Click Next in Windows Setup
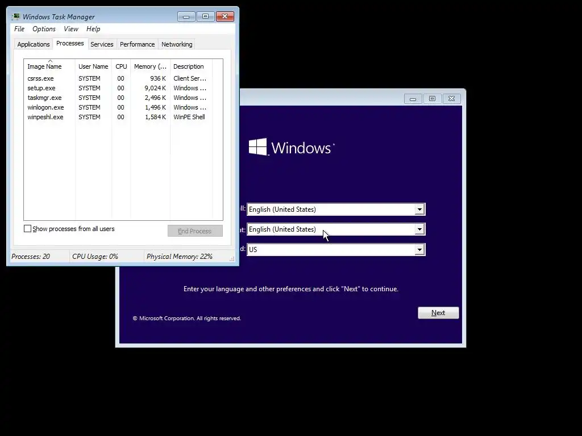582x436 pixels. pyautogui.click(x=438, y=313)
